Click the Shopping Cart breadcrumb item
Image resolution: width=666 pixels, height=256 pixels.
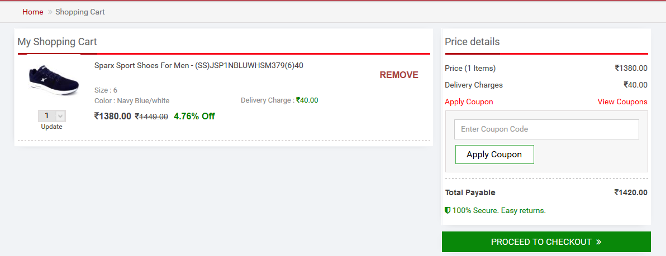(80, 12)
